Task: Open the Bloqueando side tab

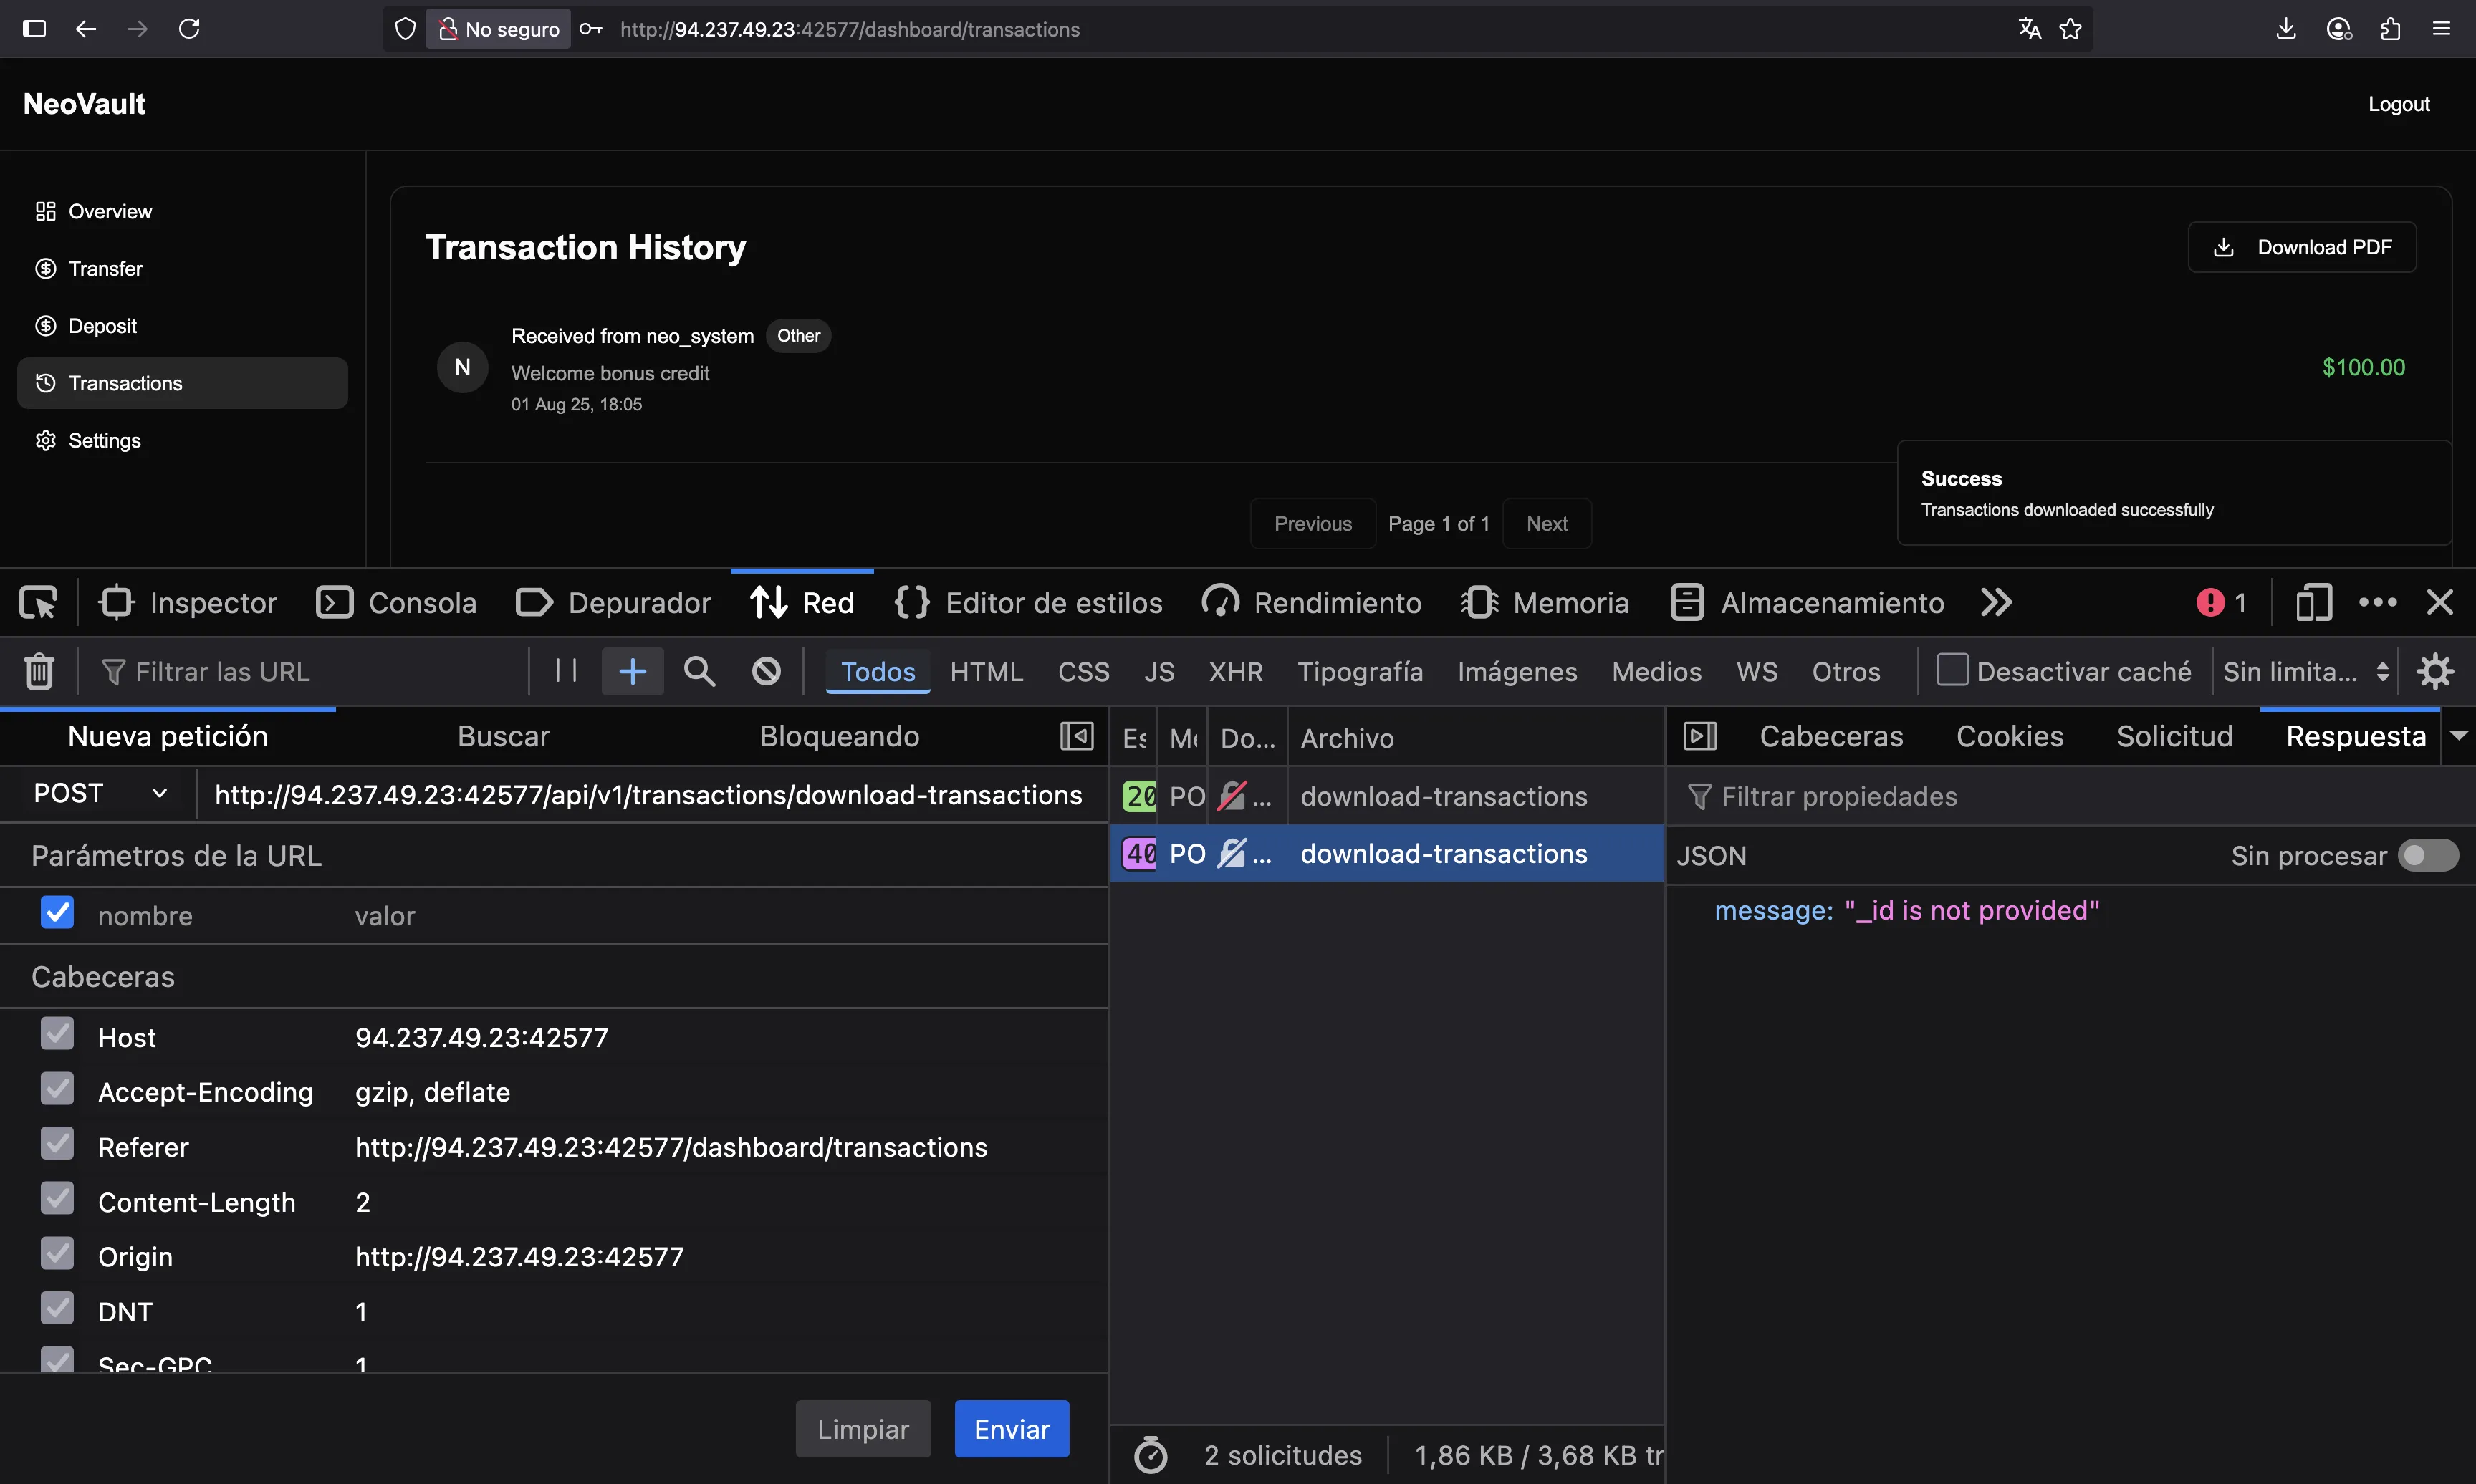Action: pyautogui.click(x=839, y=736)
